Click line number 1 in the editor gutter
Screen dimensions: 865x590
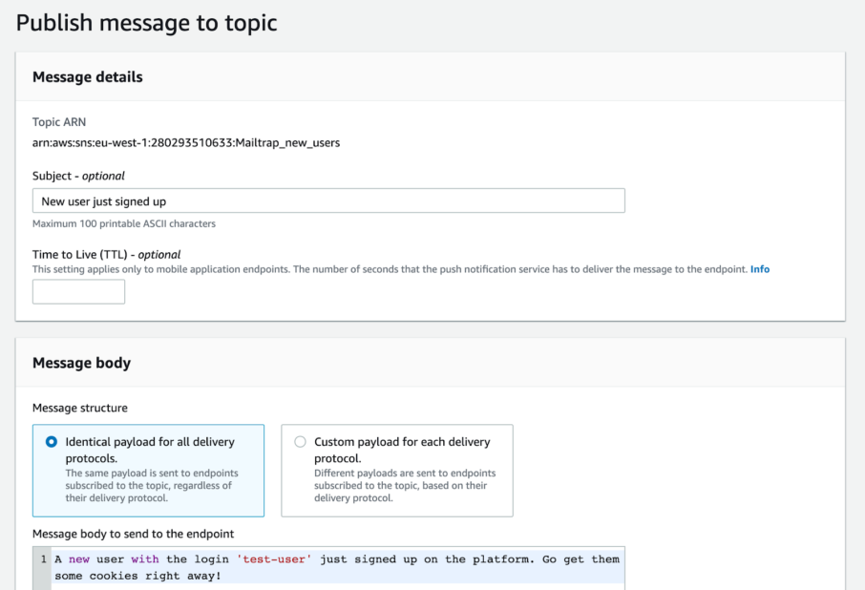(39, 558)
